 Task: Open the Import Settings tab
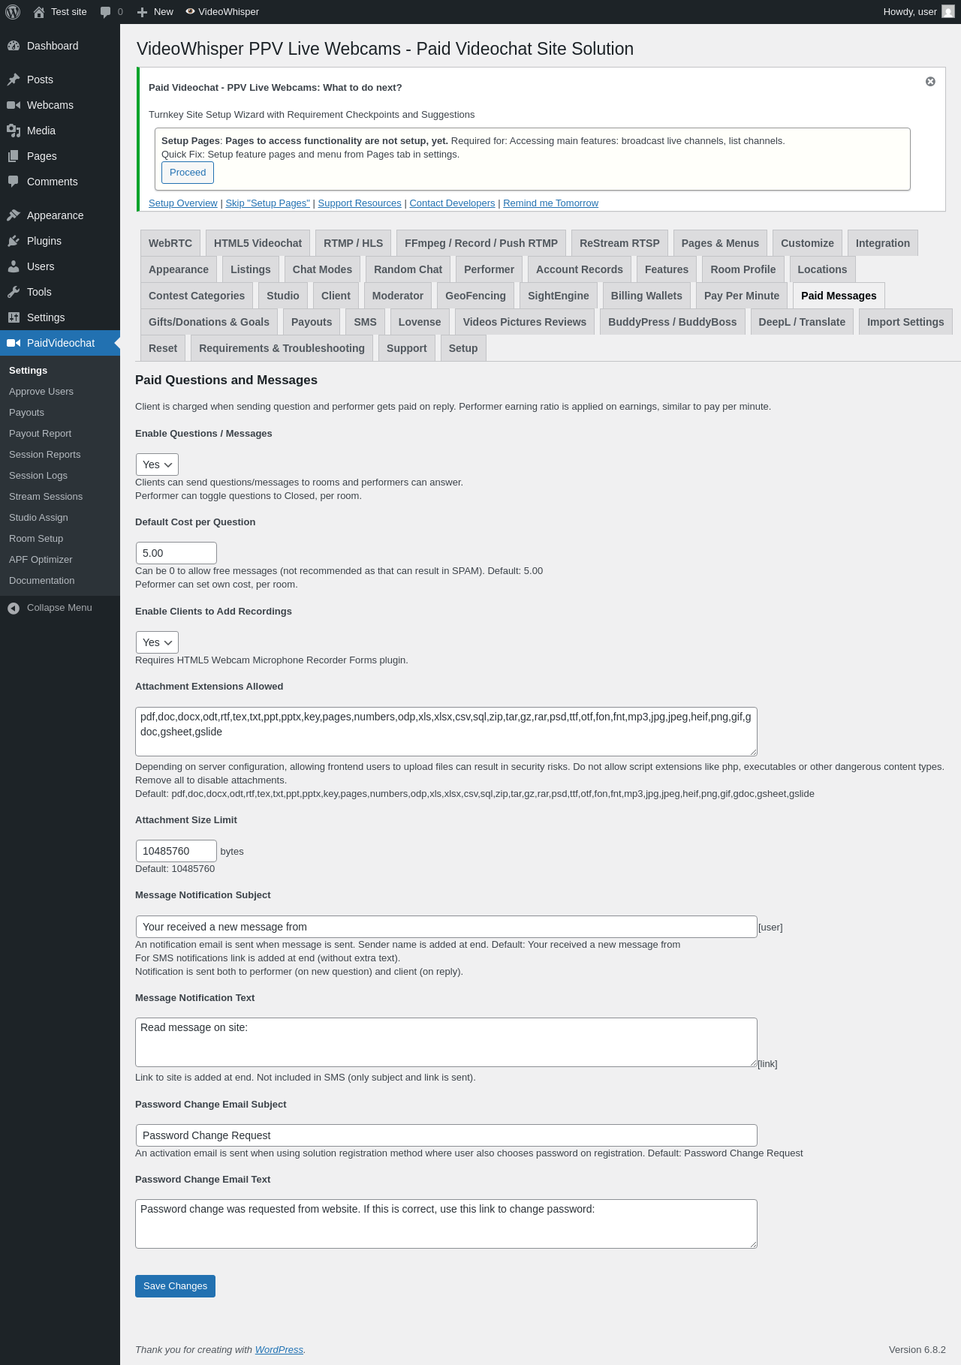point(905,322)
